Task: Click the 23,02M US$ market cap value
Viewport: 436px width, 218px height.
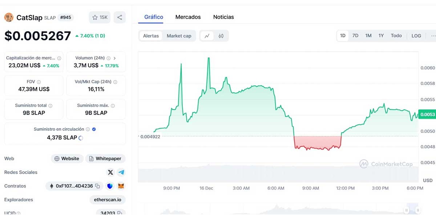Action: [x=24, y=66]
